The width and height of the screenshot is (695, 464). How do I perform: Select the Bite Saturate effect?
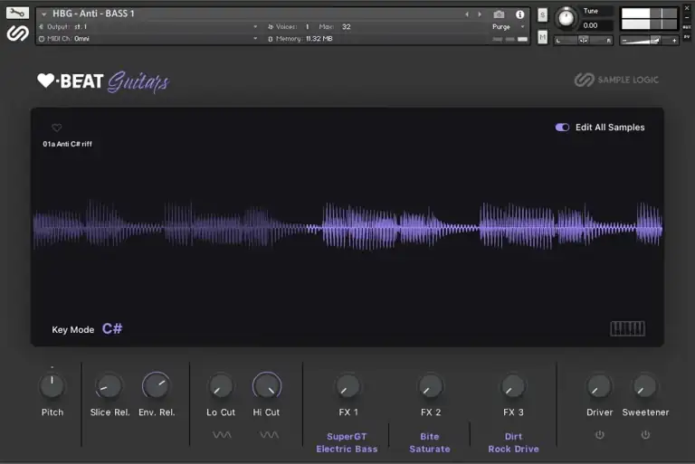coord(430,442)
